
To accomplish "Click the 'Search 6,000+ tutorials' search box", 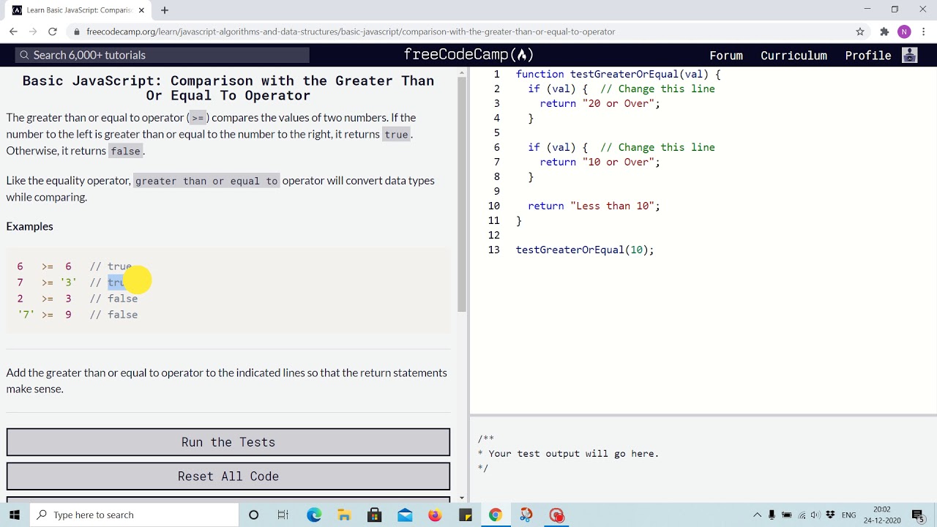I will click(x=163, y=55).
